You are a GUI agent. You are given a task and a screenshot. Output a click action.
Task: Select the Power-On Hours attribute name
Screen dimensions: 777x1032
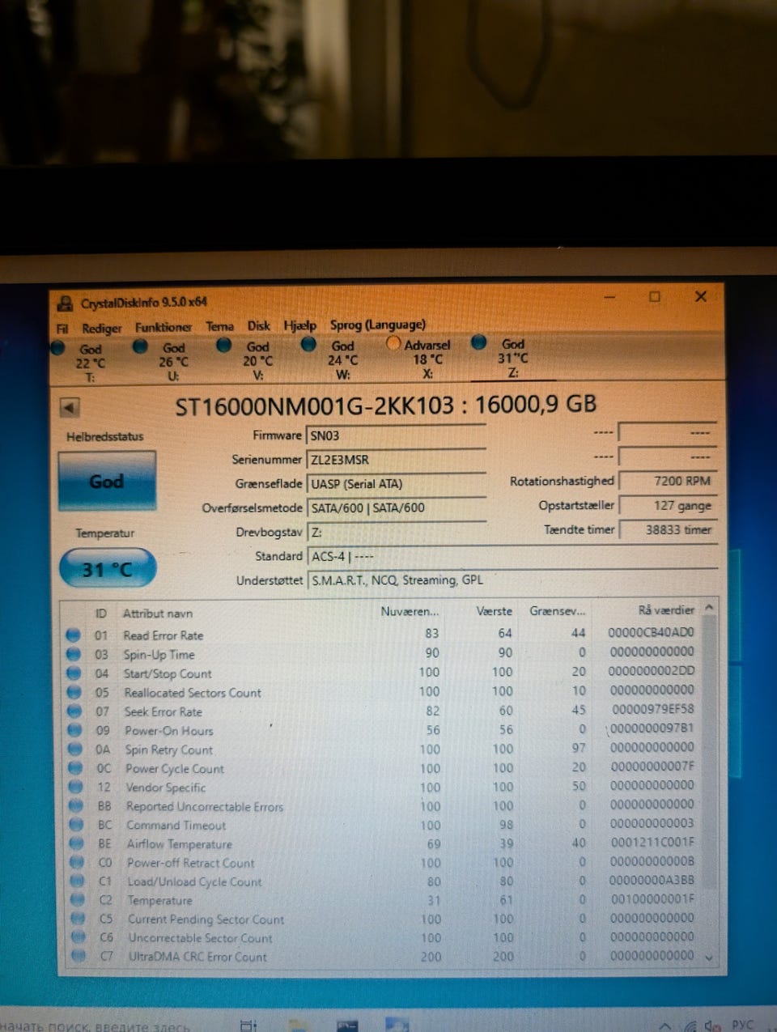click(169, 731)
